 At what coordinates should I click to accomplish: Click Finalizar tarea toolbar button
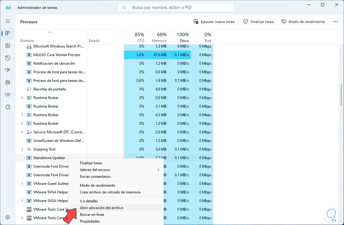[258, 22]
